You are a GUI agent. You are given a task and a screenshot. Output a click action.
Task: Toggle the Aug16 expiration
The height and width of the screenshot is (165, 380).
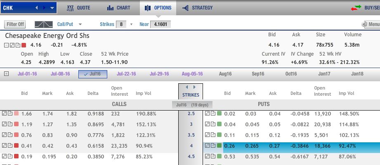(225, 74)
